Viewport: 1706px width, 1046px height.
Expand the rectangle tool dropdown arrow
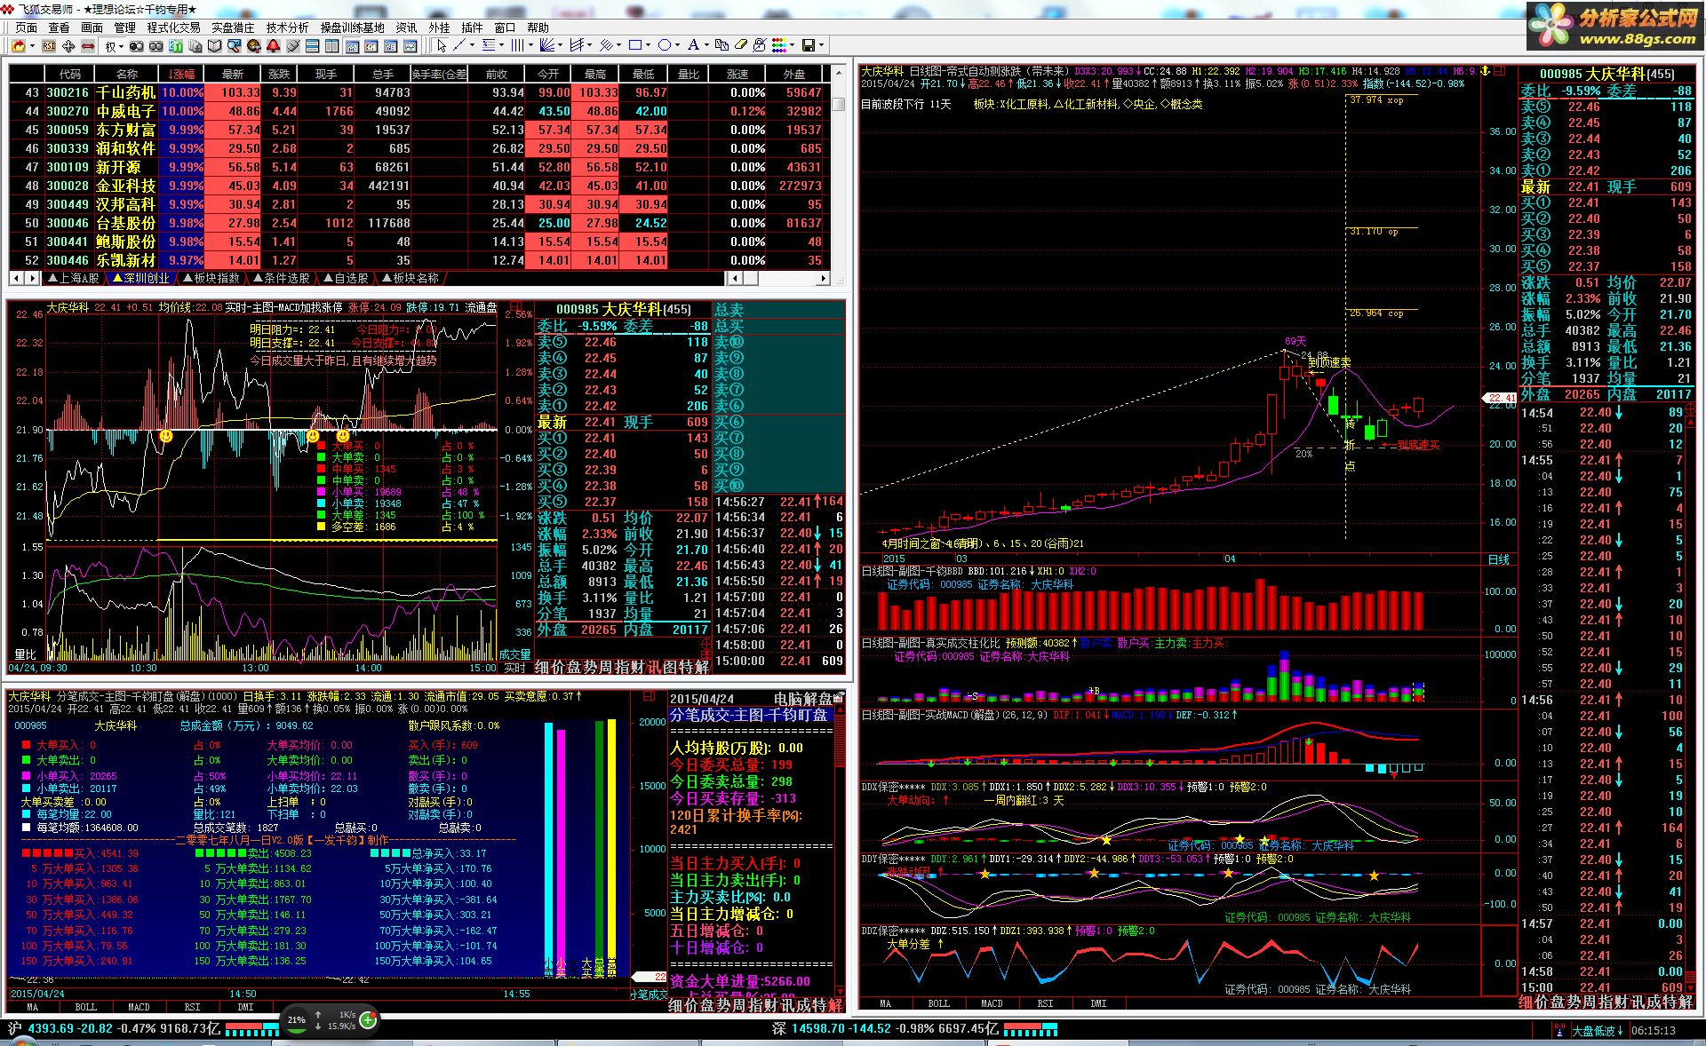click(648, 45)
